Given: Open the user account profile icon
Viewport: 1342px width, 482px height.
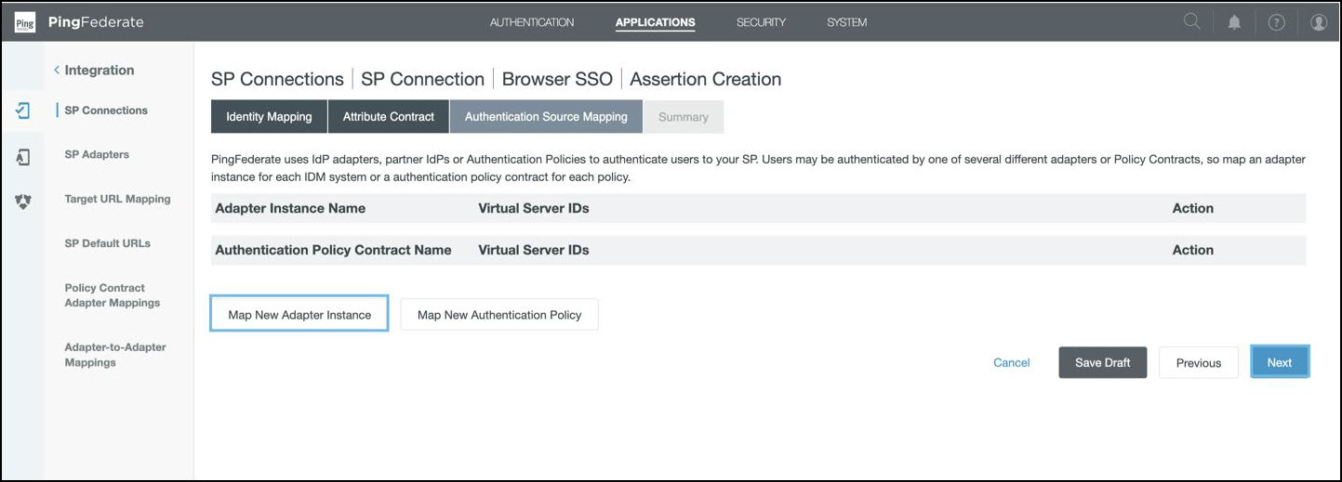Looking at the screenshot, I should tap(1318, 22).
